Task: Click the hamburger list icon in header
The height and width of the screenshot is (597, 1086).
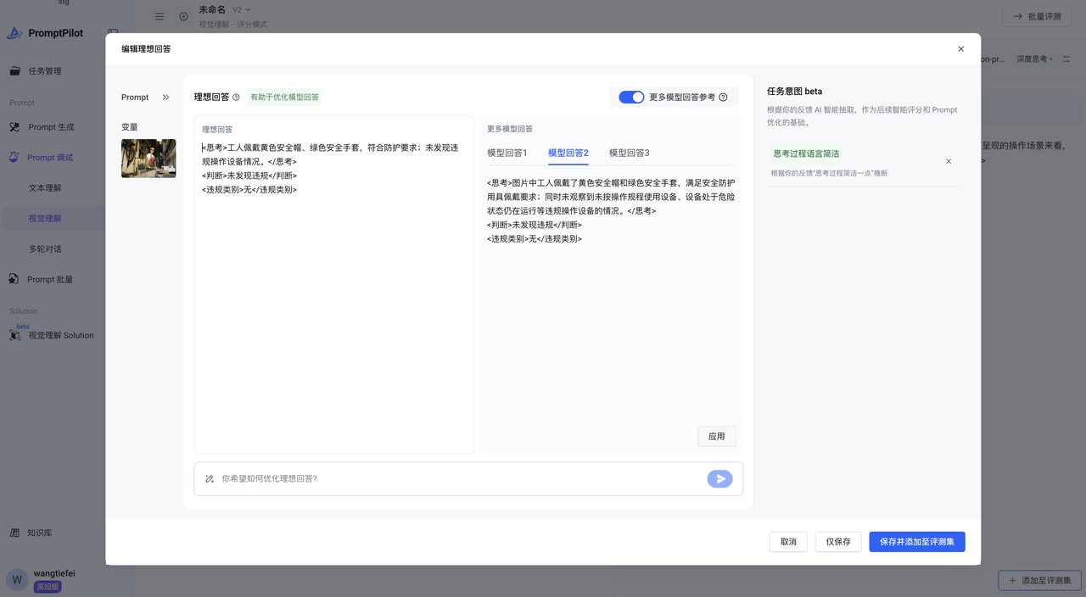Action: (x=160, y=17)
